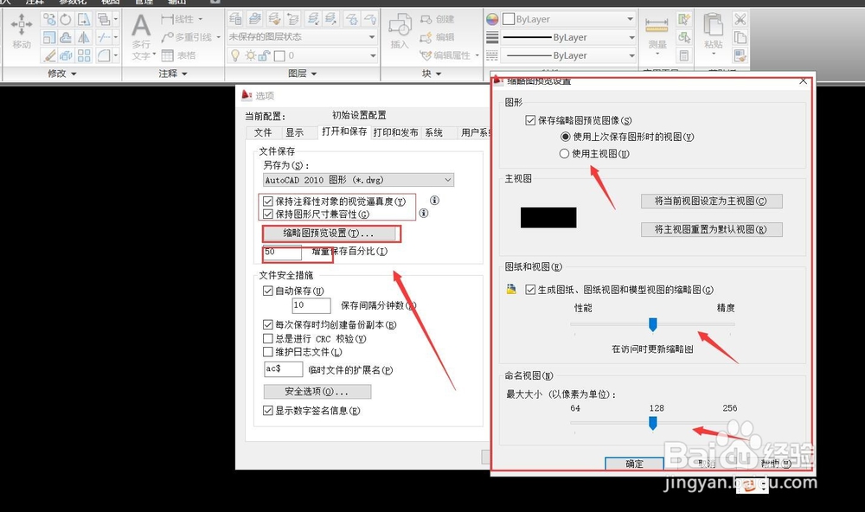Select the Copy objects tool in Modify panel
This screenshot has width=865, height=512.
49,20
